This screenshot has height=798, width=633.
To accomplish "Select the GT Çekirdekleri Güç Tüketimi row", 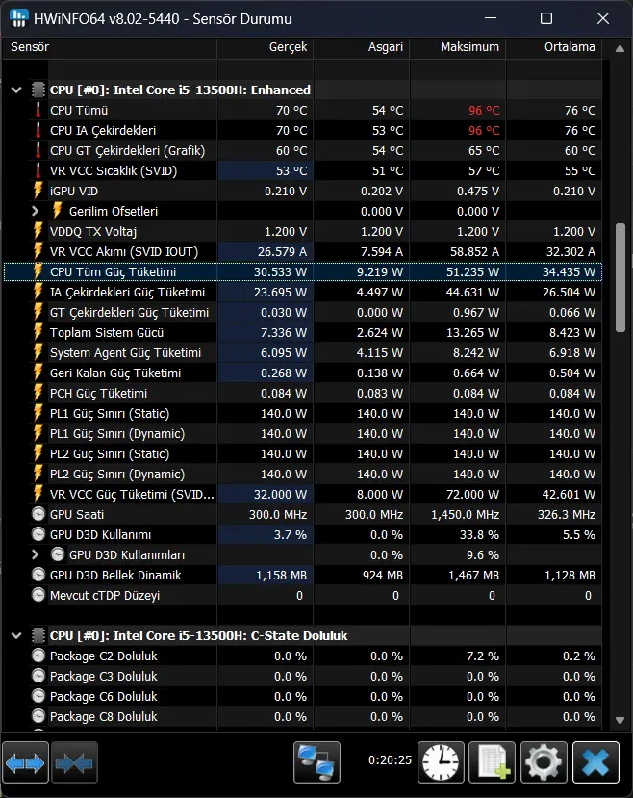I will pos(302,312).
